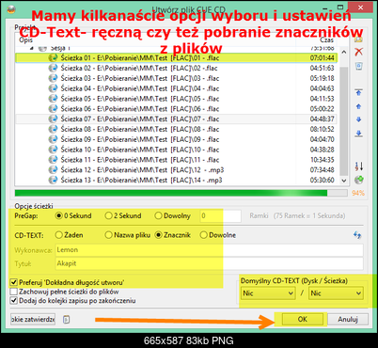Select row Ścieżka 09 - 09 - .flac
This screenshot has width=378, height=348.
pyautogui.click(x=177, y=139)
